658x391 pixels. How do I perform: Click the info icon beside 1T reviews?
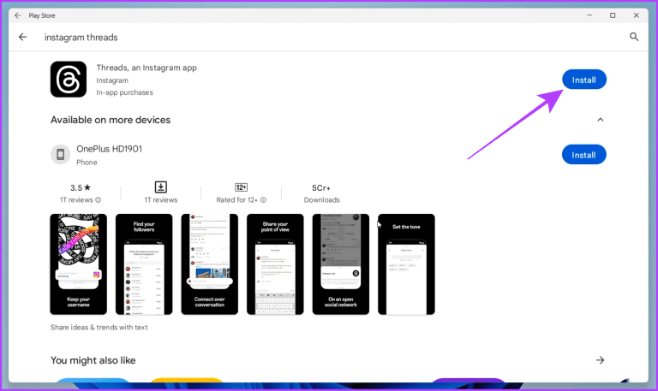pos(99,200)
